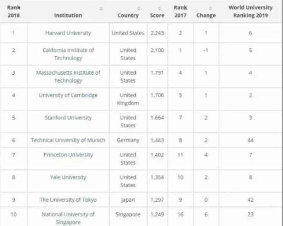Viewport: 283px width, 226px height.
Task: Open California Institute of Technology entry
Action: 68,54
